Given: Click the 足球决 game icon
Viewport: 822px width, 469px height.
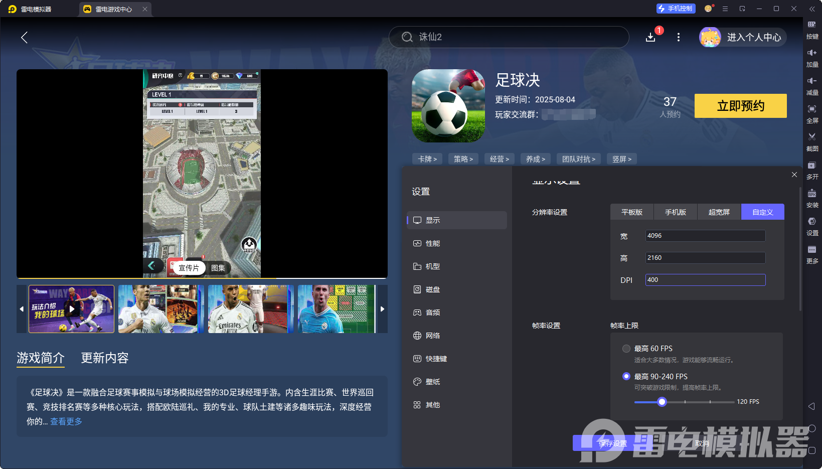Looking at the screenshot, I should tap(448, 106).
